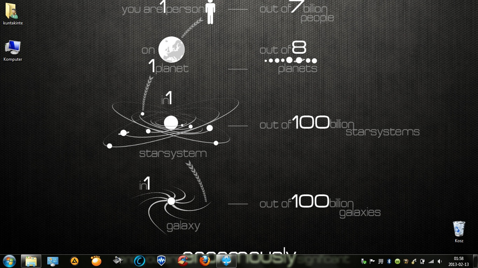Open the volume speaker tray icon
Image resolution: width=478 pixels, height=268 pixels.
[440, 261]
